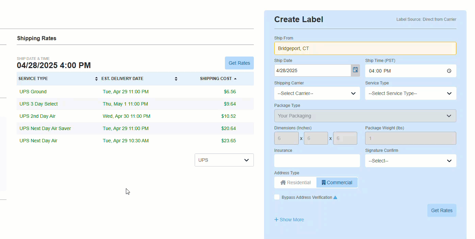475x239 pixels.
Task: Click Thu, May 1 11:00 PM delivery date
Action: [125, 104]
